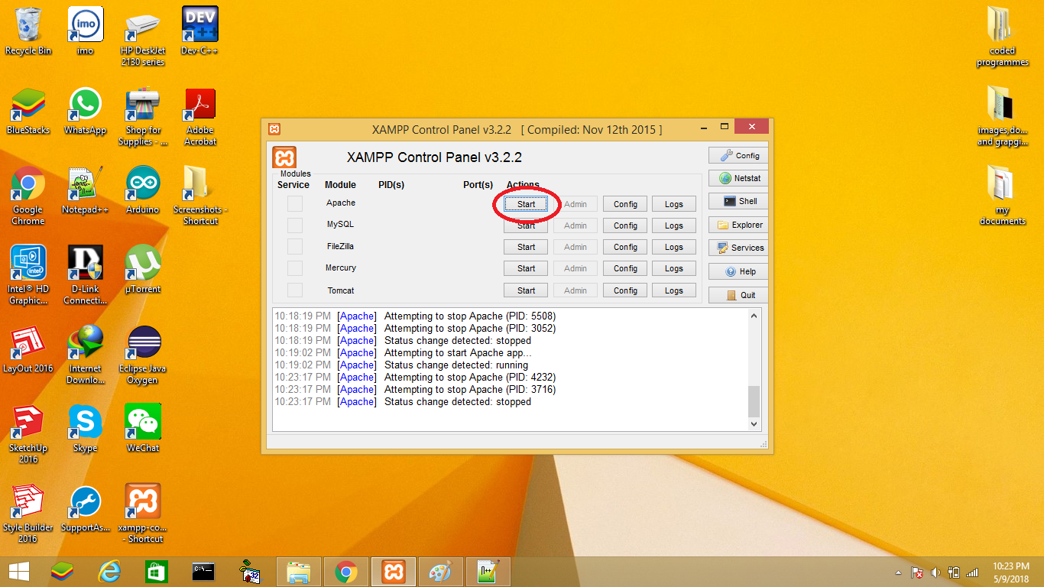Select the Adobe Acrobat desktop icon
The height and width of the screenshot is (587, 1044).
click(x=200, y=116)
